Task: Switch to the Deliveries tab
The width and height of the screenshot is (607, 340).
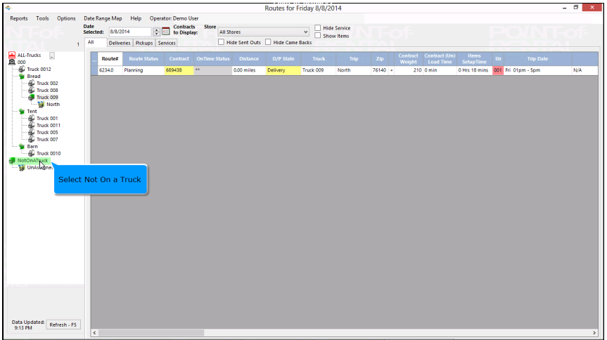Action: [x=120, y=43]
